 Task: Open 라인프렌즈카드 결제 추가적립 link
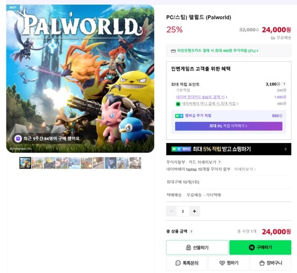click(x=218, y=51)
